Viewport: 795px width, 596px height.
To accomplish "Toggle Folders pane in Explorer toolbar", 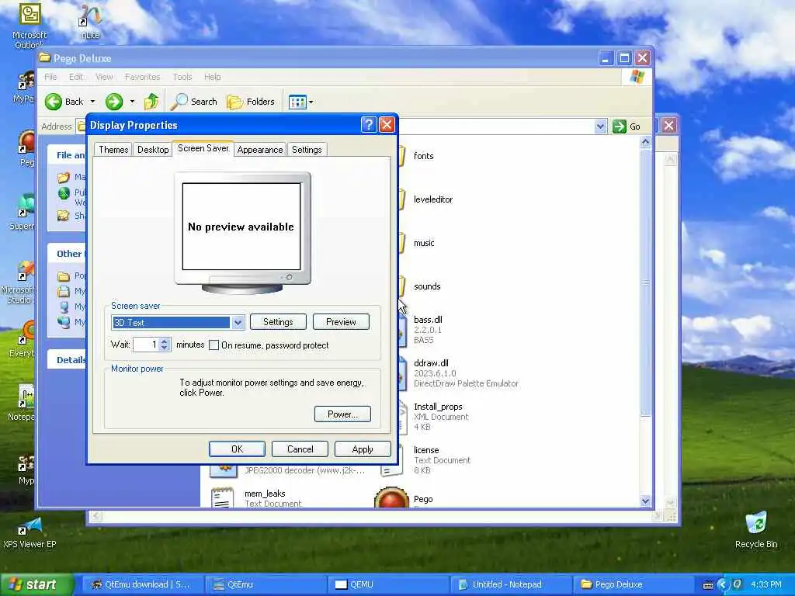I will 251,102.
